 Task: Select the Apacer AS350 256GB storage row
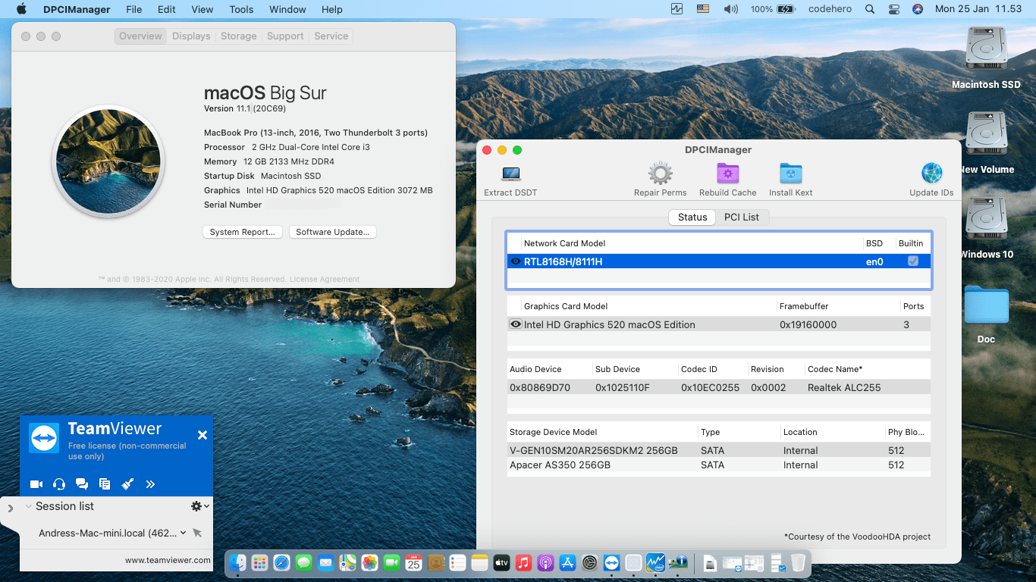(x=719, y=465)
